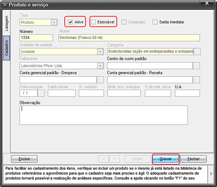217x187 pixels.
Task: Click inside the Observação text area
Action: (x=104, y=115)
